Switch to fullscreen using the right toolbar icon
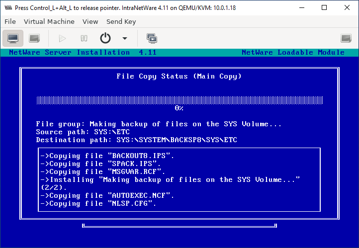Screen dimensions: 359x248 [346, 38]
